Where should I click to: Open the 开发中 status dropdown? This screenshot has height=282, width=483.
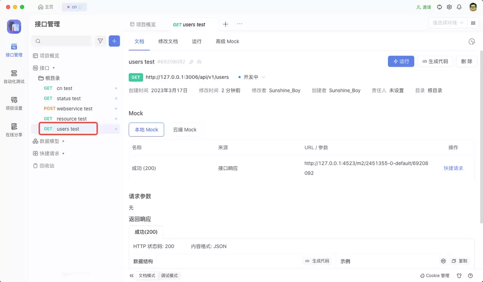tap(252, 77)
